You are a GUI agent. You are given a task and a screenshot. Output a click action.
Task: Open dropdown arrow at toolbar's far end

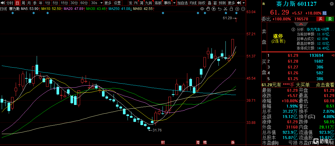click(x=244, y=3)
